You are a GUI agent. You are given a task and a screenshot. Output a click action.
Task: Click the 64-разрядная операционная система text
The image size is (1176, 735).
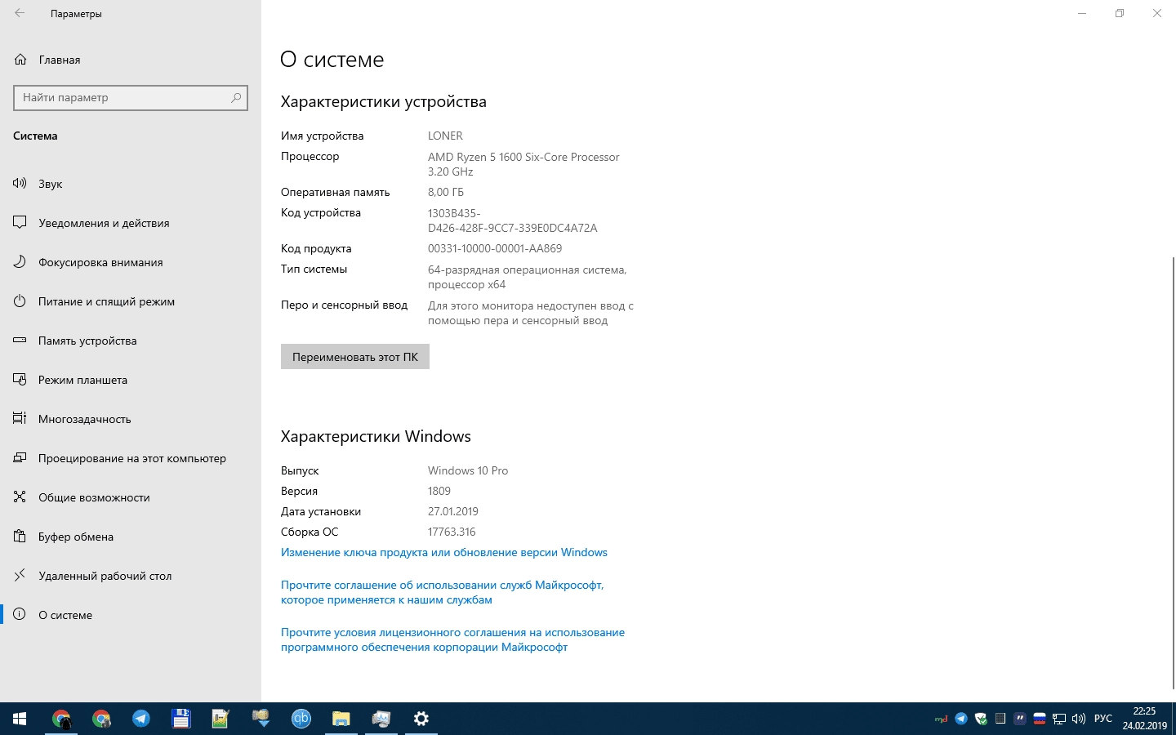point(528,277)
